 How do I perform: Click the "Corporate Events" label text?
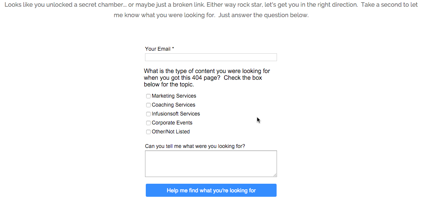tap(172, 123)
